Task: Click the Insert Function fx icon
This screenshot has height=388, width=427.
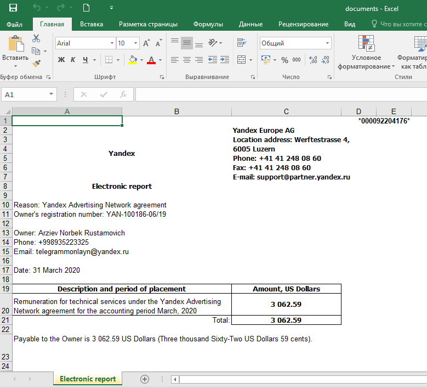Action: click(x=123, y=94)
